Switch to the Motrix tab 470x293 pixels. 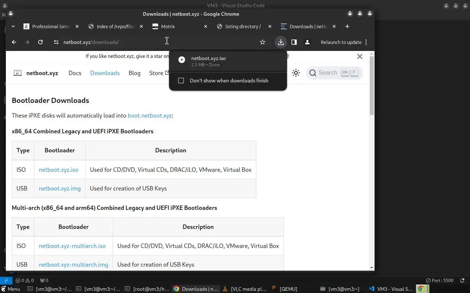[x=179, y=26]
